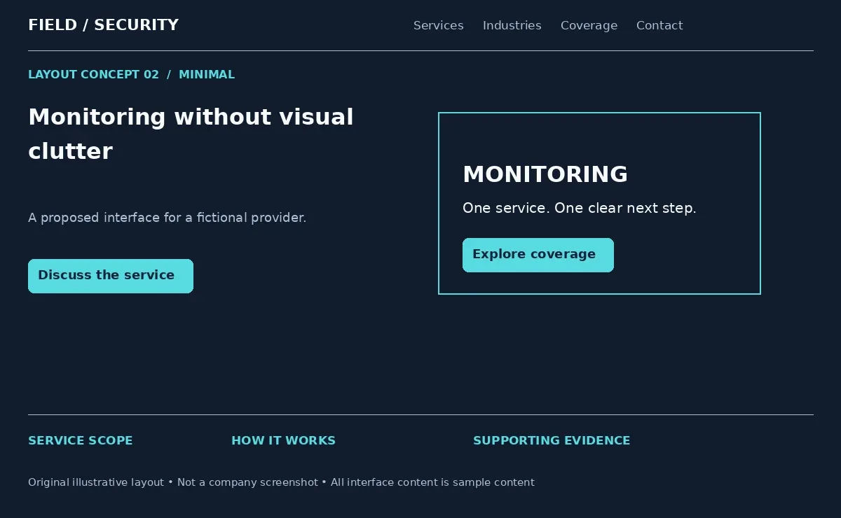841x518 pixels.
Task: Click the LAYOUT CONCEPT 02 / MINIMAL label
Action: point(132,74)
